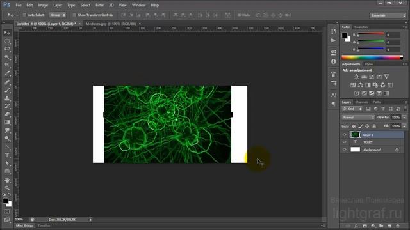Switch to the Channels tab

pyautogui.click(x=361, y=102)
